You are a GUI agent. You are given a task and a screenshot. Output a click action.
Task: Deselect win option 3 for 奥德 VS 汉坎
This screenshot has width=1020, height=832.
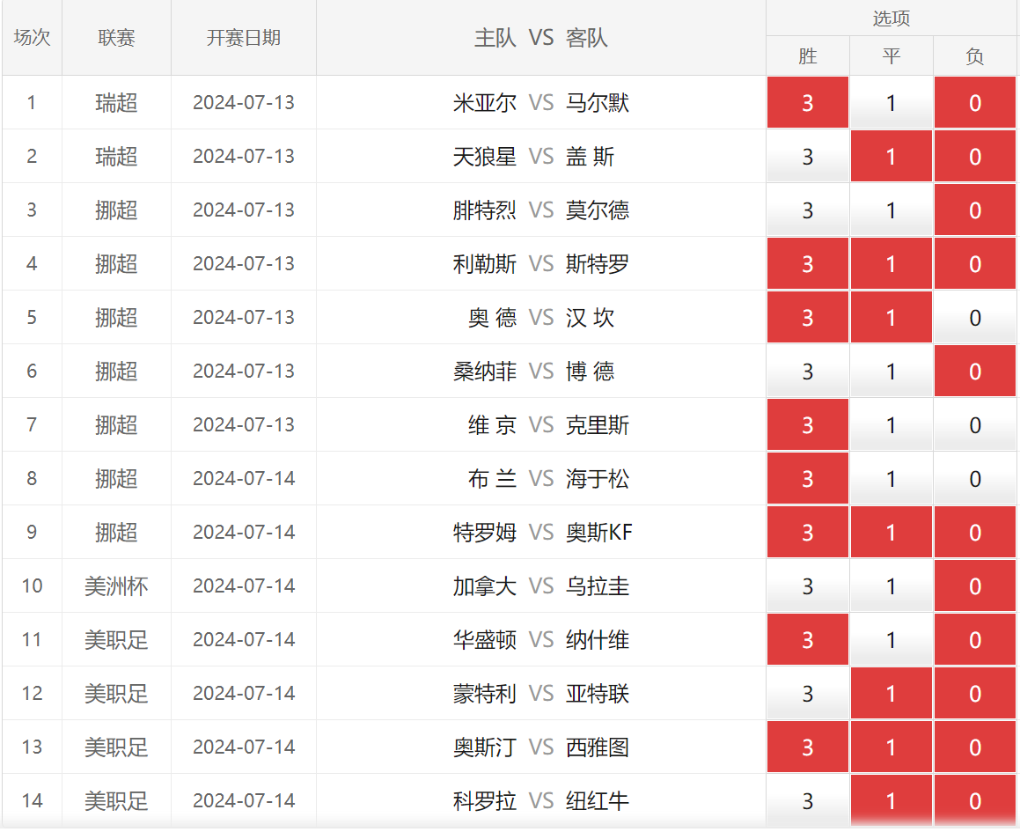(x=807, y=317)
